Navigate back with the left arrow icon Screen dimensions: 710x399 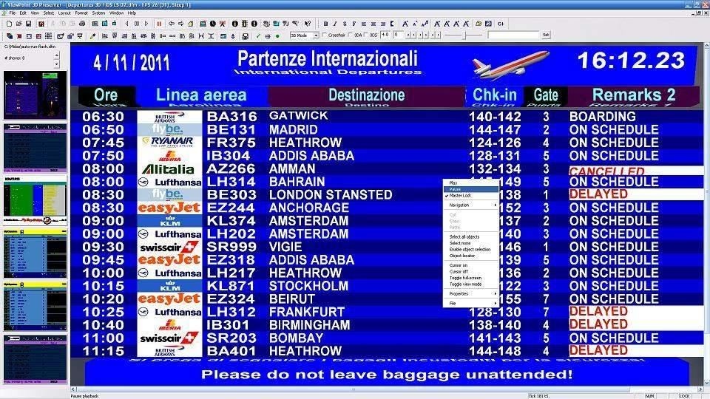(x=172, y=24)
